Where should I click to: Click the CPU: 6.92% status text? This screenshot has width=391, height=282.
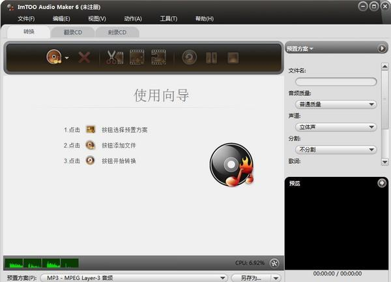pos(250,263)
